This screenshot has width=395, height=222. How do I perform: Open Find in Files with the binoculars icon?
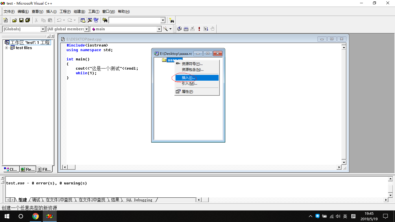pyautogui.click(x=105, y=20)
